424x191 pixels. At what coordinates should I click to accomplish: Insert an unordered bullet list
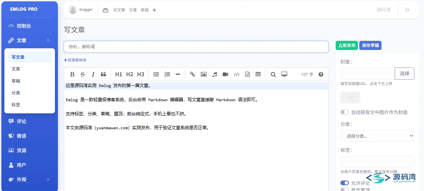click(156, 74)
